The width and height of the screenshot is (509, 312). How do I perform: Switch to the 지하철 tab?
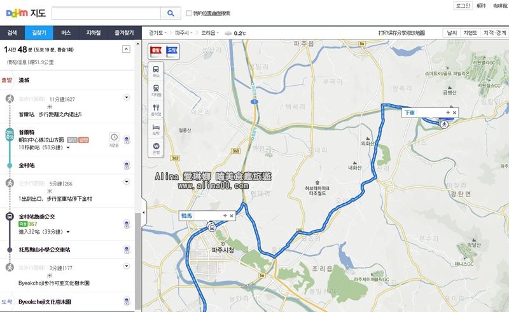[93, 33]
